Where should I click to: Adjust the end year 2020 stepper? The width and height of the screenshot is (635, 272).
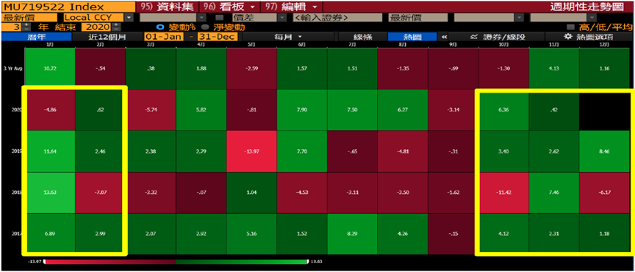(x=116, y=27)
